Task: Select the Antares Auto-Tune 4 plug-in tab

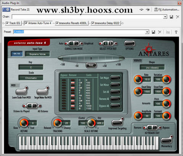Action: (38, 23)
